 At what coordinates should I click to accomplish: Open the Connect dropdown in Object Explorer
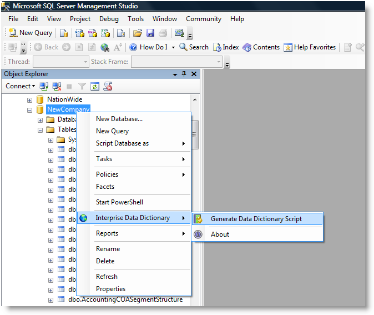click(x=21, y=86)
